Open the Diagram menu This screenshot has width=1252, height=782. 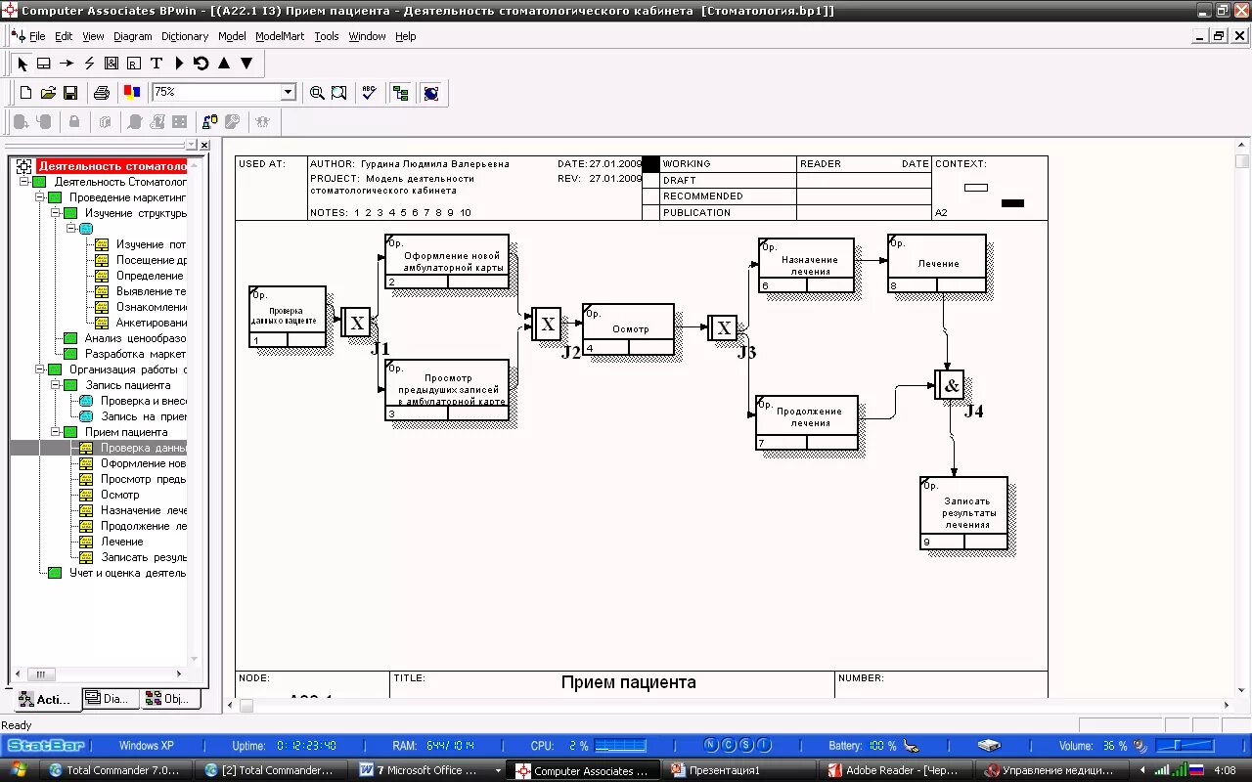pyautogui.click(x=133, y=36)
